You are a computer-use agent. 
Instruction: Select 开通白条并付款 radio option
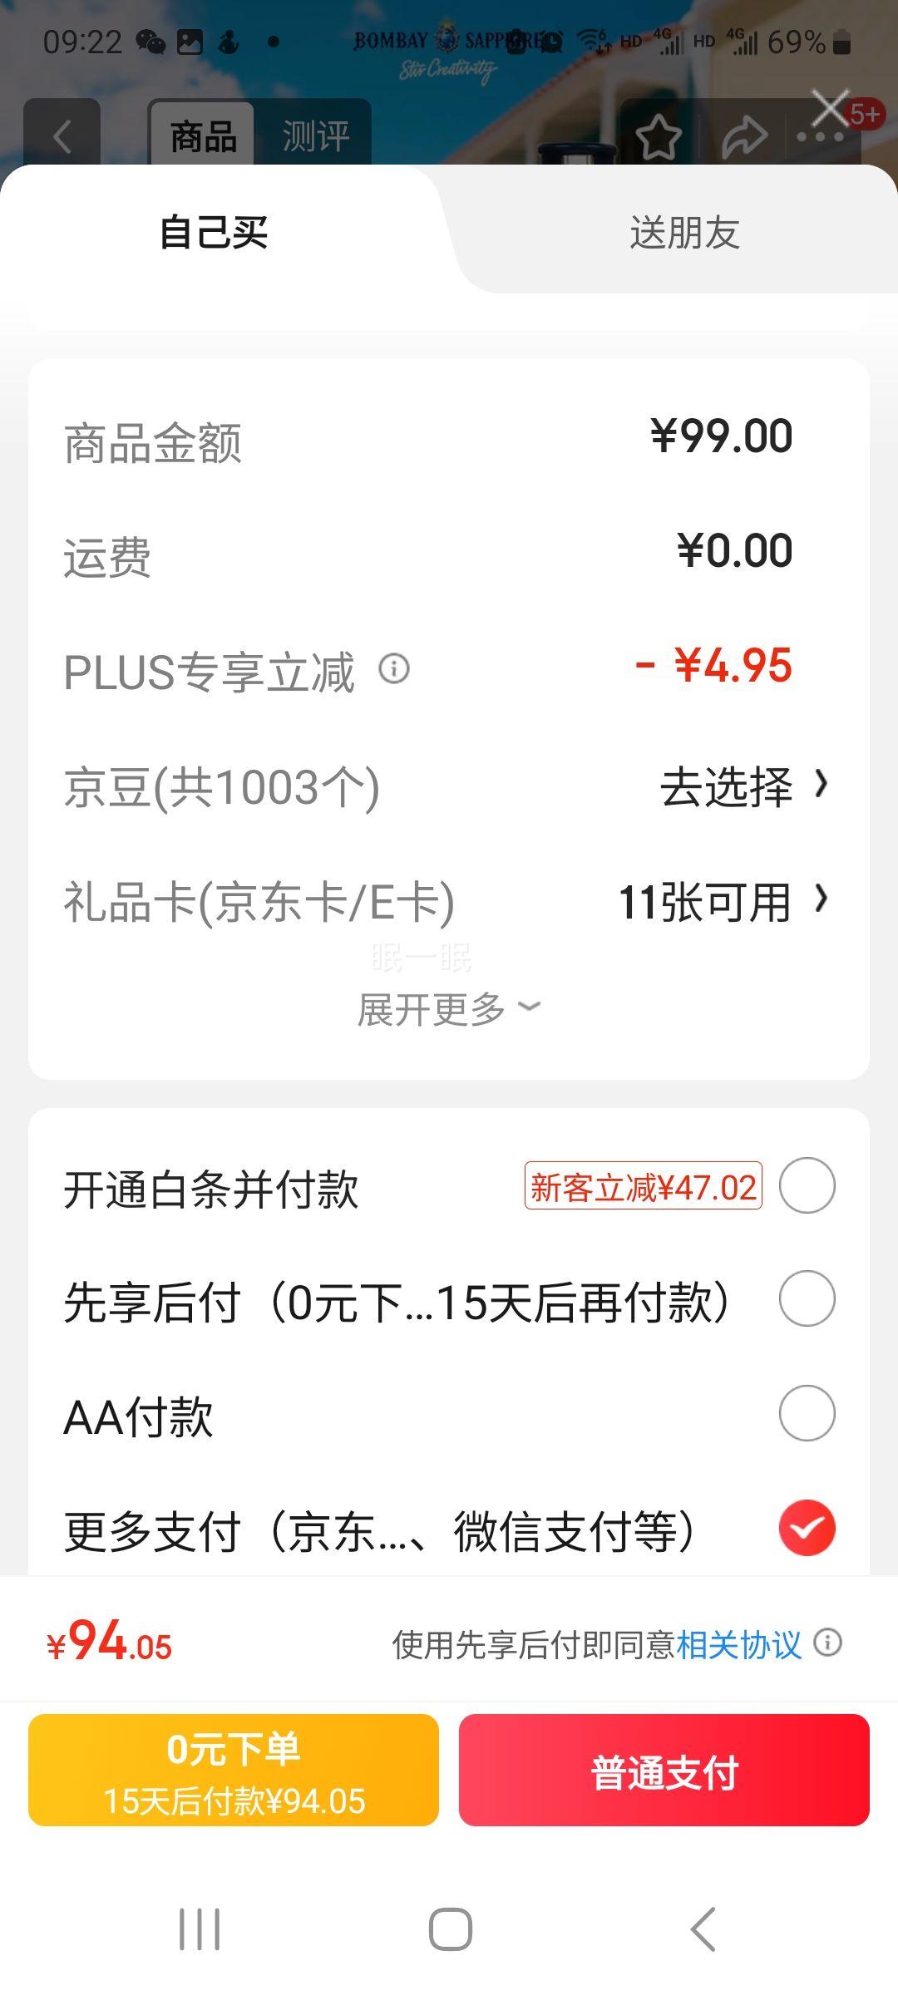coord(807,1185)
